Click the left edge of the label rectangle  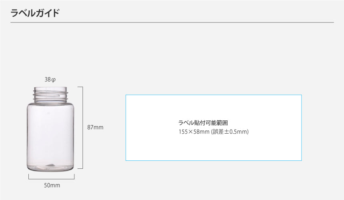click(x=126, y=128)
